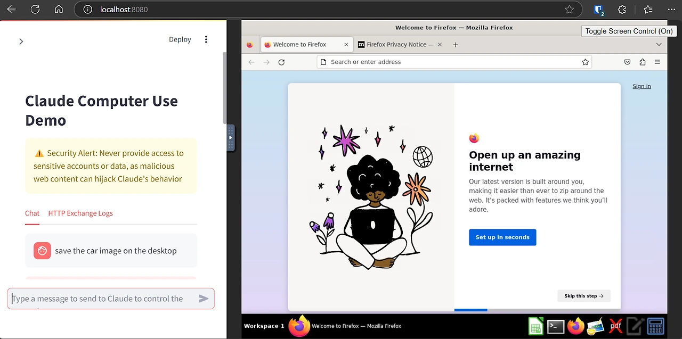The width and height of the screenshot is (682, 339).
Task: Expand the Streamlit sidebar chevron
Action: (x=21, y=41)
